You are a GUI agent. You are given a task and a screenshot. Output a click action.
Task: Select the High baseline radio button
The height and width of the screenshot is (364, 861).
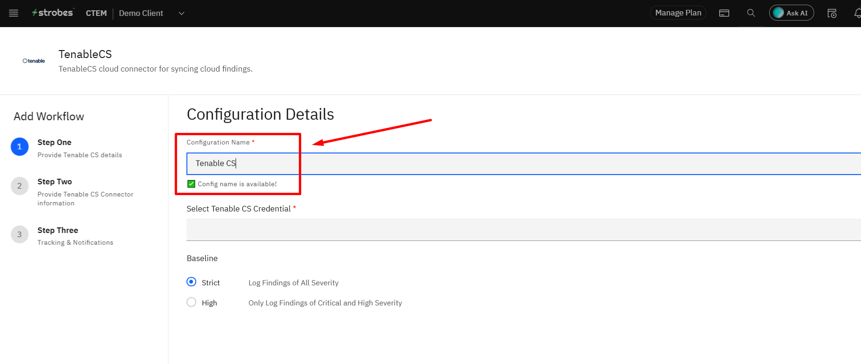pyautogui.click(x=191, y=302)
